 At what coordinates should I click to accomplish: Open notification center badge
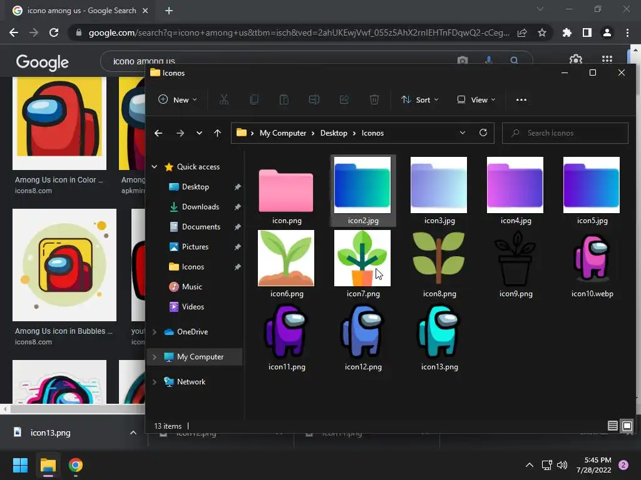coord(623,465)
